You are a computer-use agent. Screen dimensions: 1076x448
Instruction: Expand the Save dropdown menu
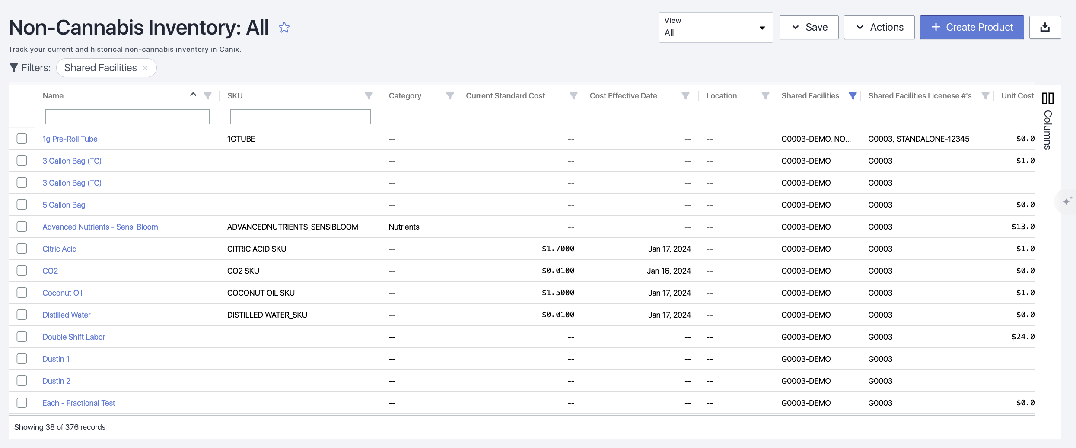coord(809,27)
